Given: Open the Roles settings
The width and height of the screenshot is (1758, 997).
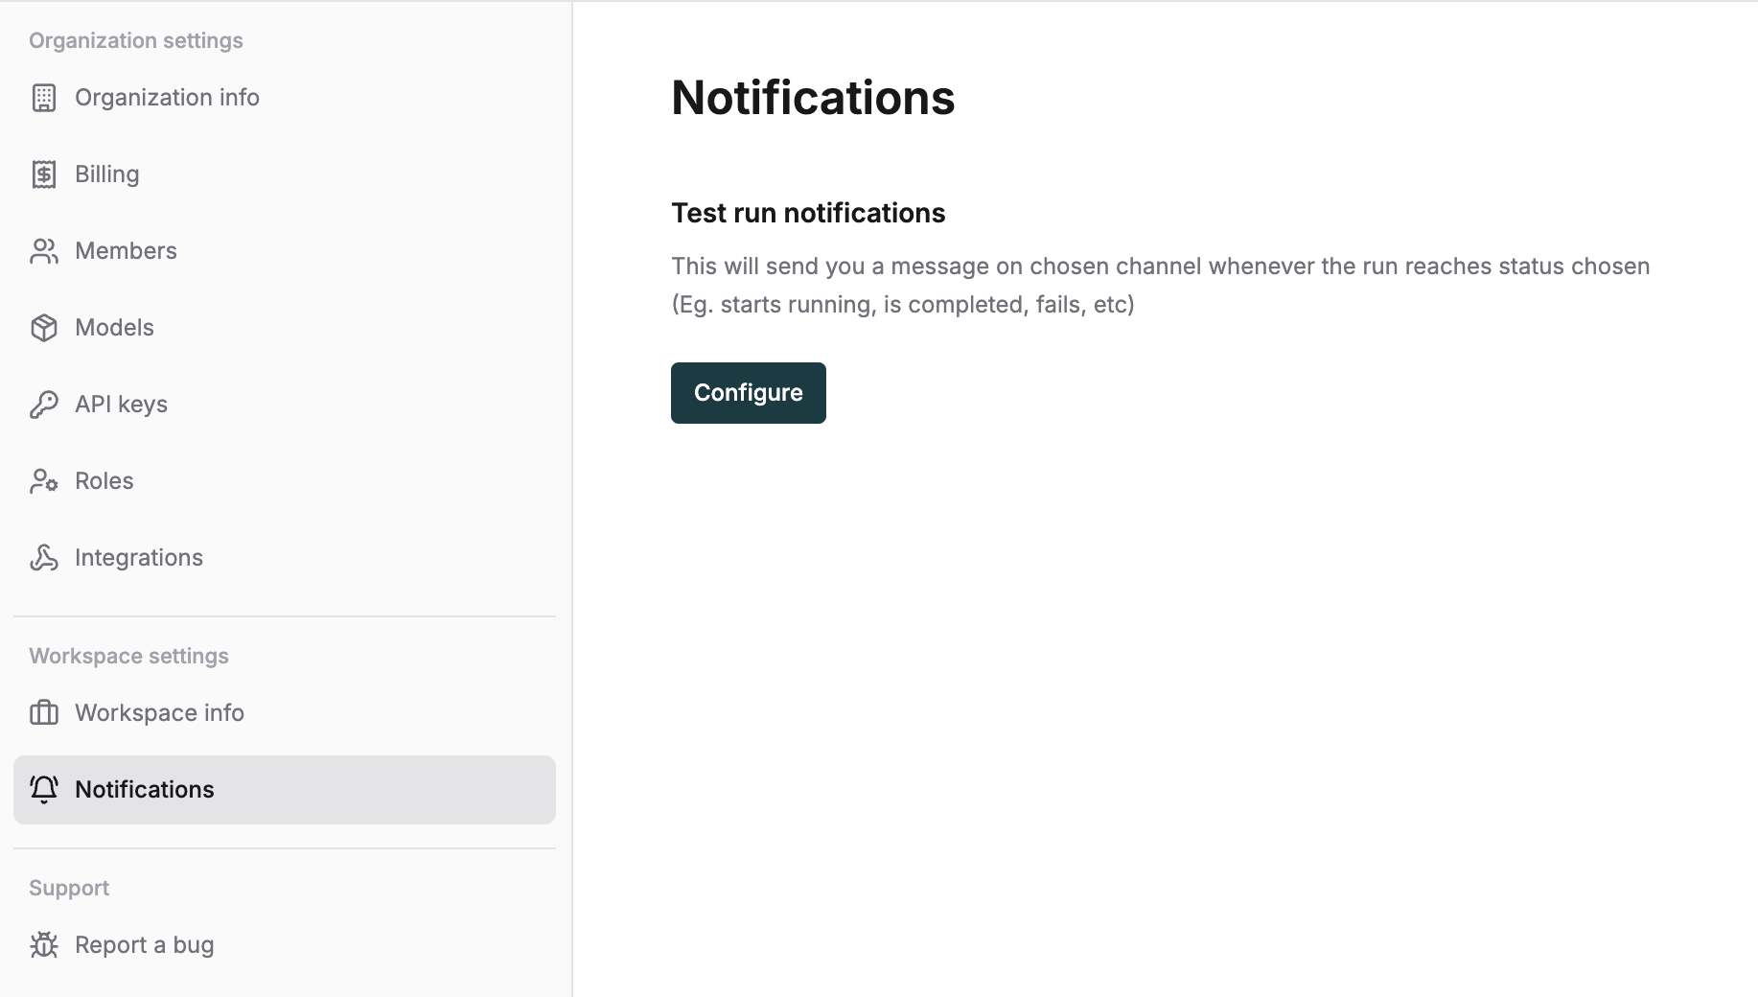Looking at the screenshot, I should coord(104,480).
